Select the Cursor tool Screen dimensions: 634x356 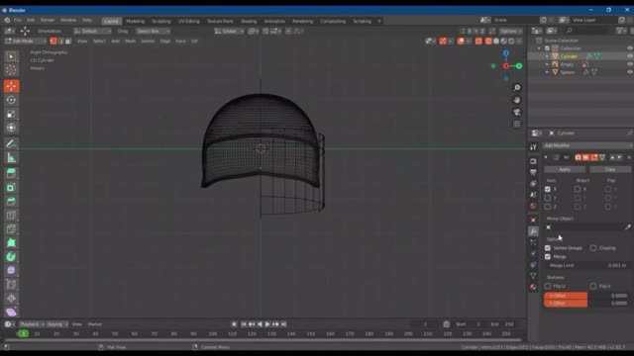tap(11, 70)
